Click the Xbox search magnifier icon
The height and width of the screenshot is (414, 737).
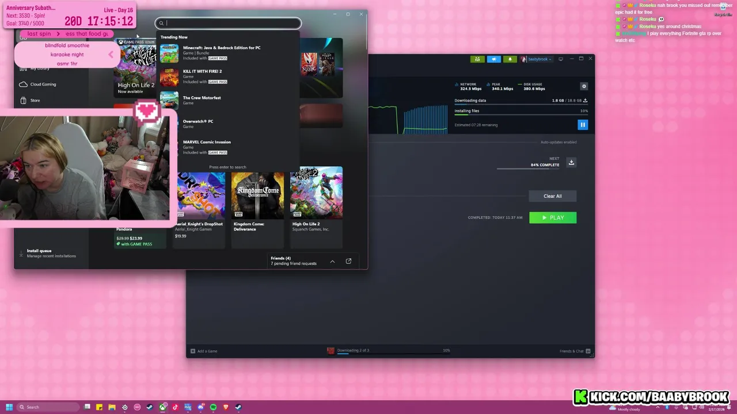161,23
